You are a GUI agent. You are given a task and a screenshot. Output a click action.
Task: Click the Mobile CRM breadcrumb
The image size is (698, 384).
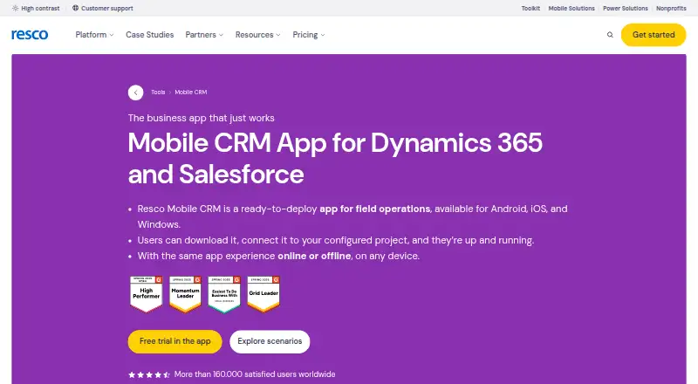190,93
